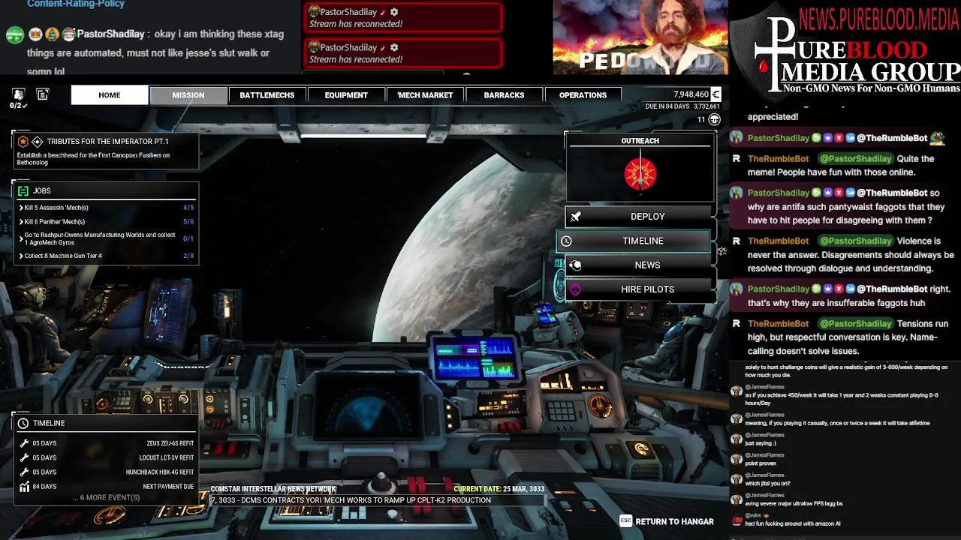The image size is (961, 540).
Task: Click the NEXT PAYMENT DUE timeline entry
Action: (106, 486)
